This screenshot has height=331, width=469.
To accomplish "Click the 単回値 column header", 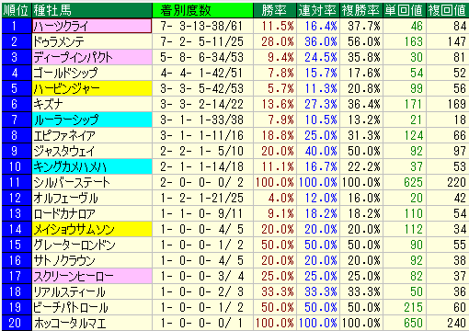I will (x=405, y=10).
